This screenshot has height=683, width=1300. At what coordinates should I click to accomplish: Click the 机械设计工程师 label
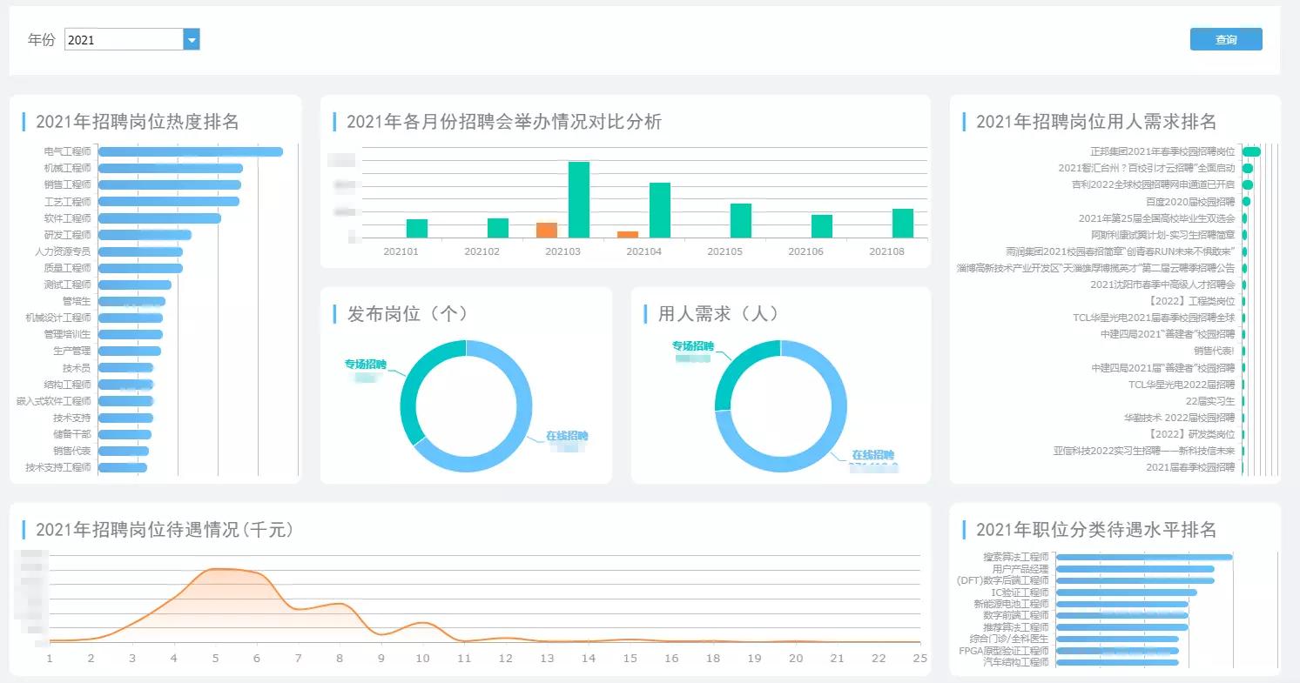pyautogui.click(x=58, y=318)
